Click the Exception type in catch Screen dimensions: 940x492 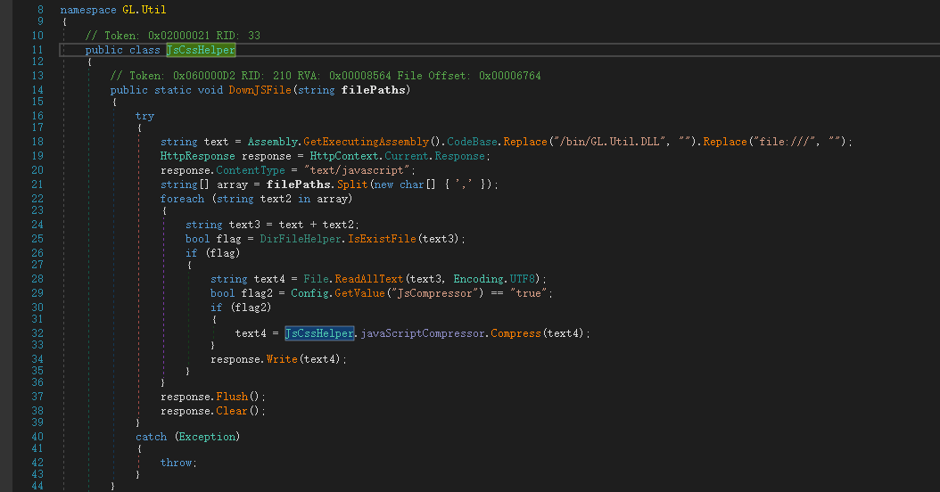207,437
